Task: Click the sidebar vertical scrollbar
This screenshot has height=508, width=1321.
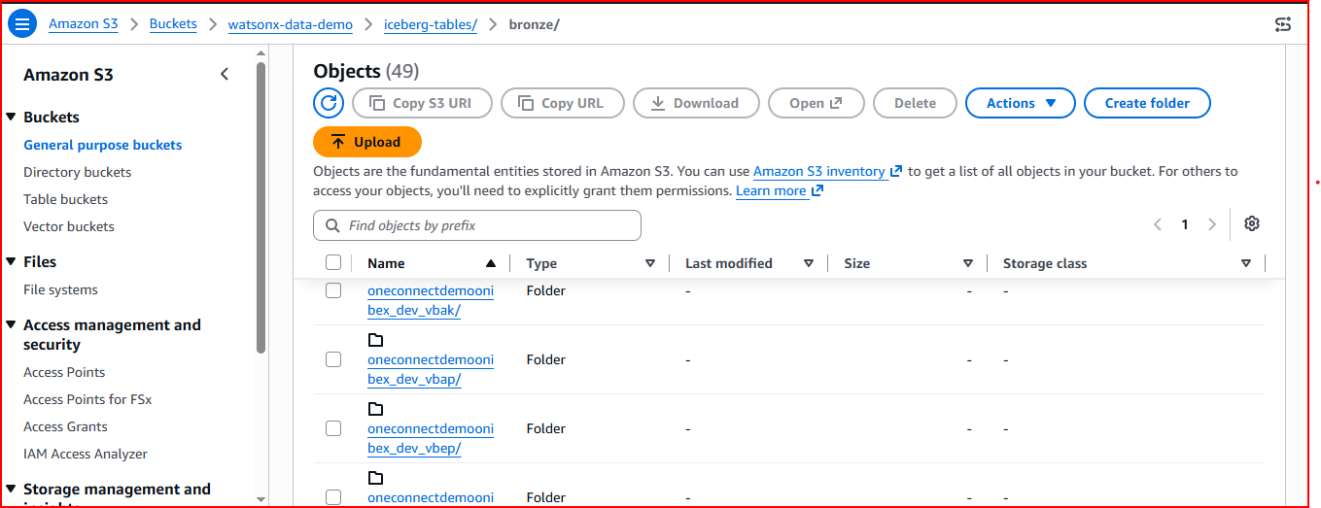Action: tap(261, 209)
